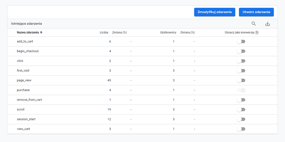Sort by the Liczba column header

[104, 32]
